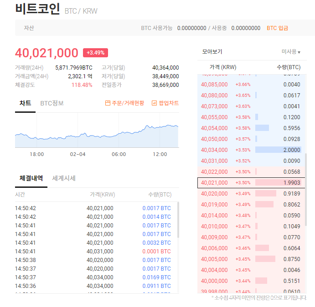Select order book price 40,054,000

tap(214, 128)
